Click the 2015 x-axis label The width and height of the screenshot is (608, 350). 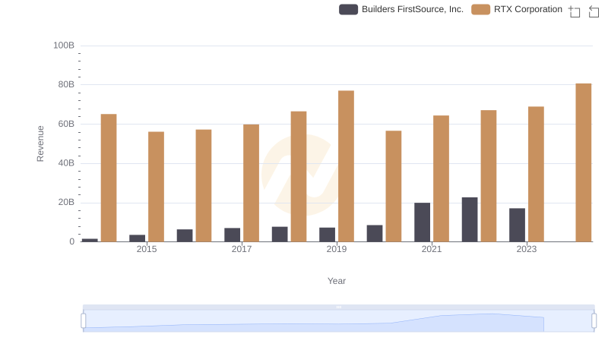click(x=147, y=249)
